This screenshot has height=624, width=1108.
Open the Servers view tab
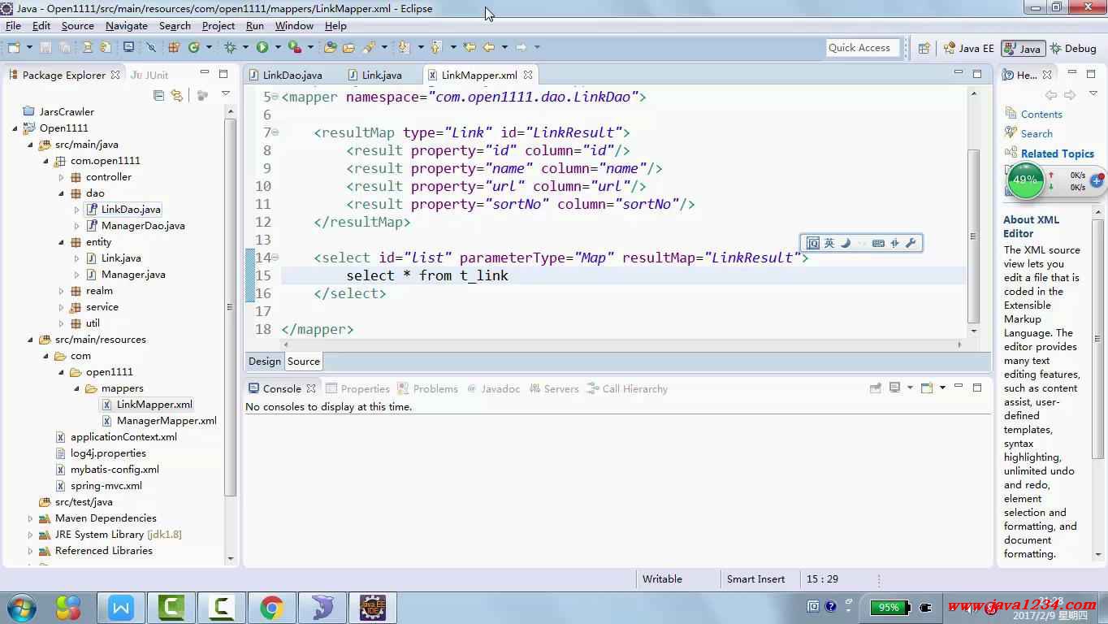point(554,389)
